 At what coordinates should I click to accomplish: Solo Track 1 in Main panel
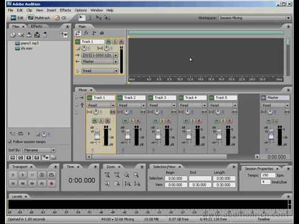115,42
